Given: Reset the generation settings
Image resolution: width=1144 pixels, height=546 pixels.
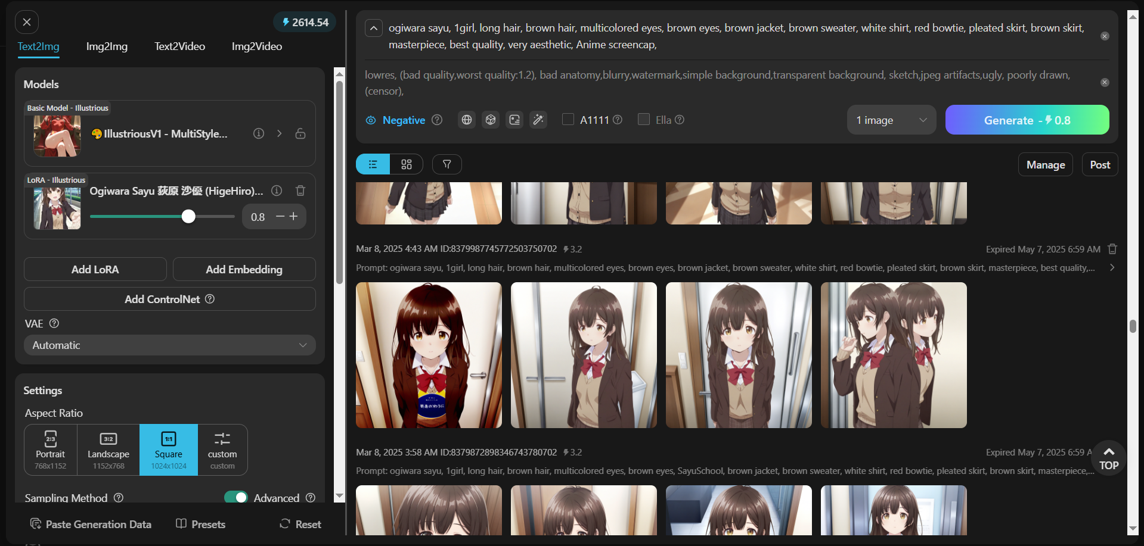Looking at the screenshot, I should pos(300,524).
